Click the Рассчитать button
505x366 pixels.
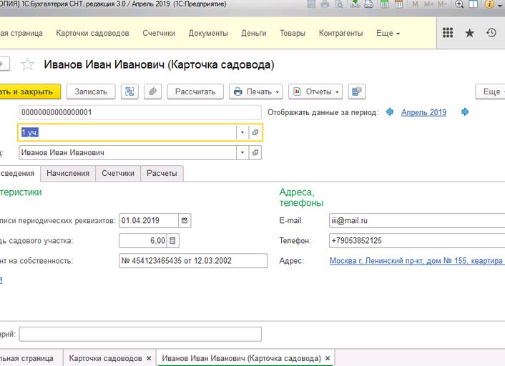(x=195, y=91)
